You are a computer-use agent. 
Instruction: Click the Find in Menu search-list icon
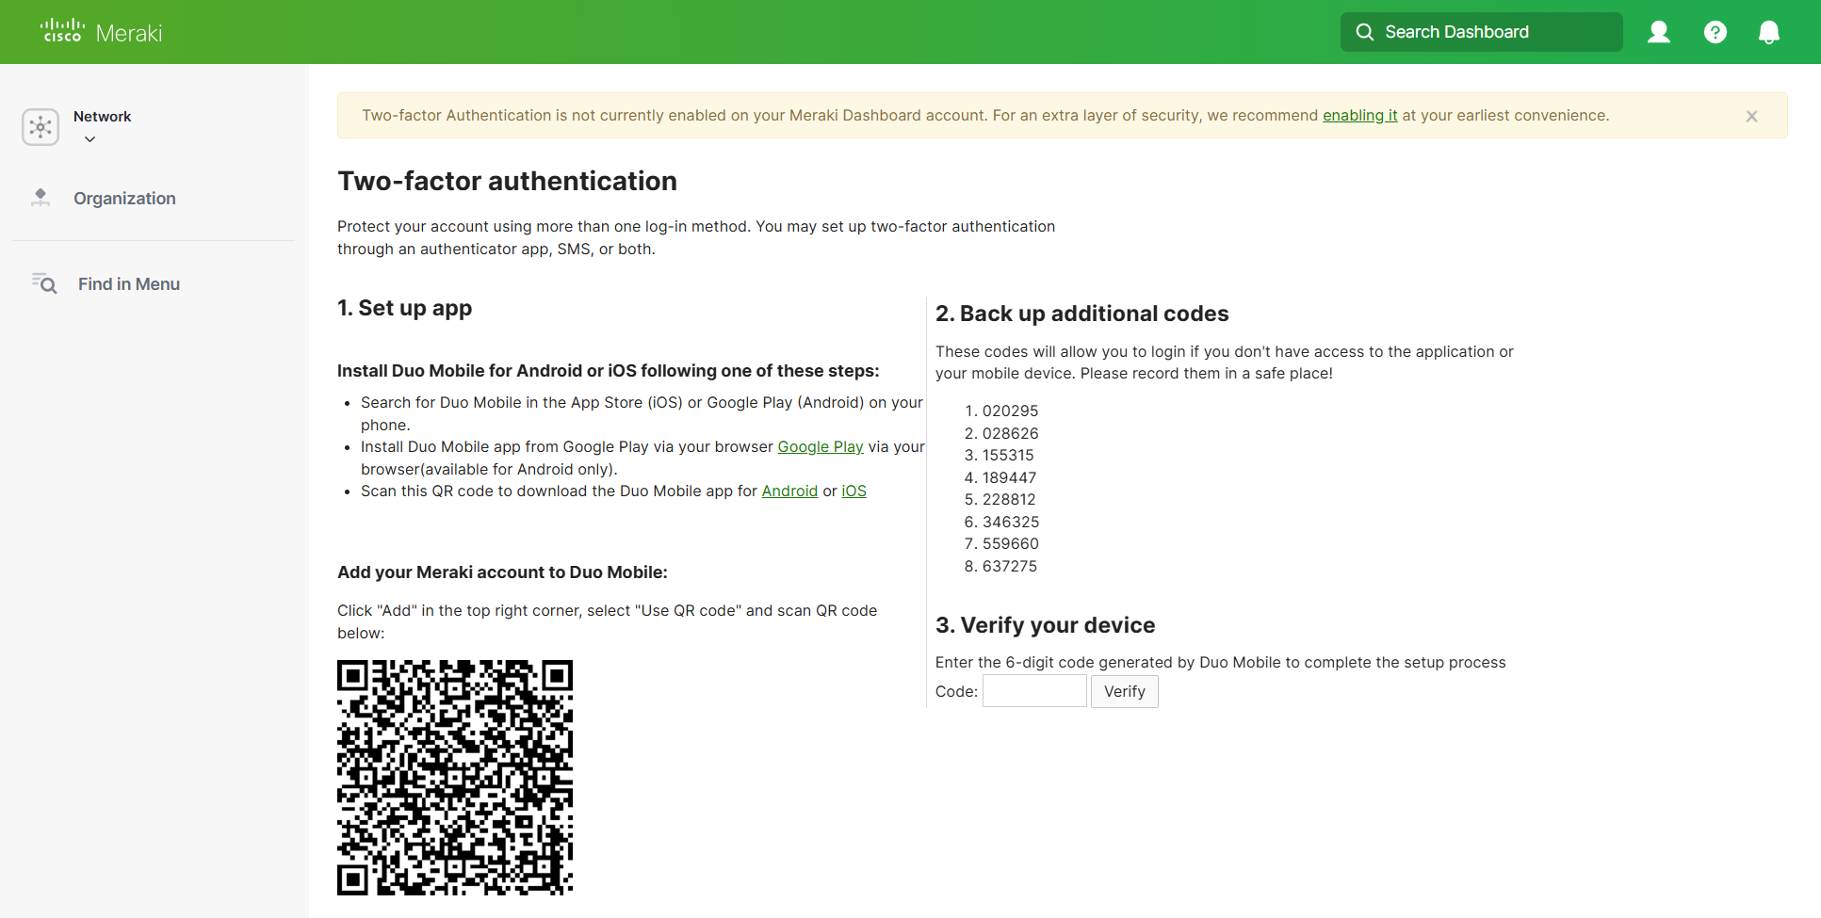tap(44, 283)
